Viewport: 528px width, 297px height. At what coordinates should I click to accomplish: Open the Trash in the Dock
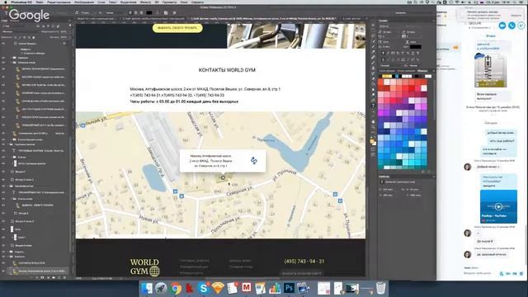click(x=380, y=289)
